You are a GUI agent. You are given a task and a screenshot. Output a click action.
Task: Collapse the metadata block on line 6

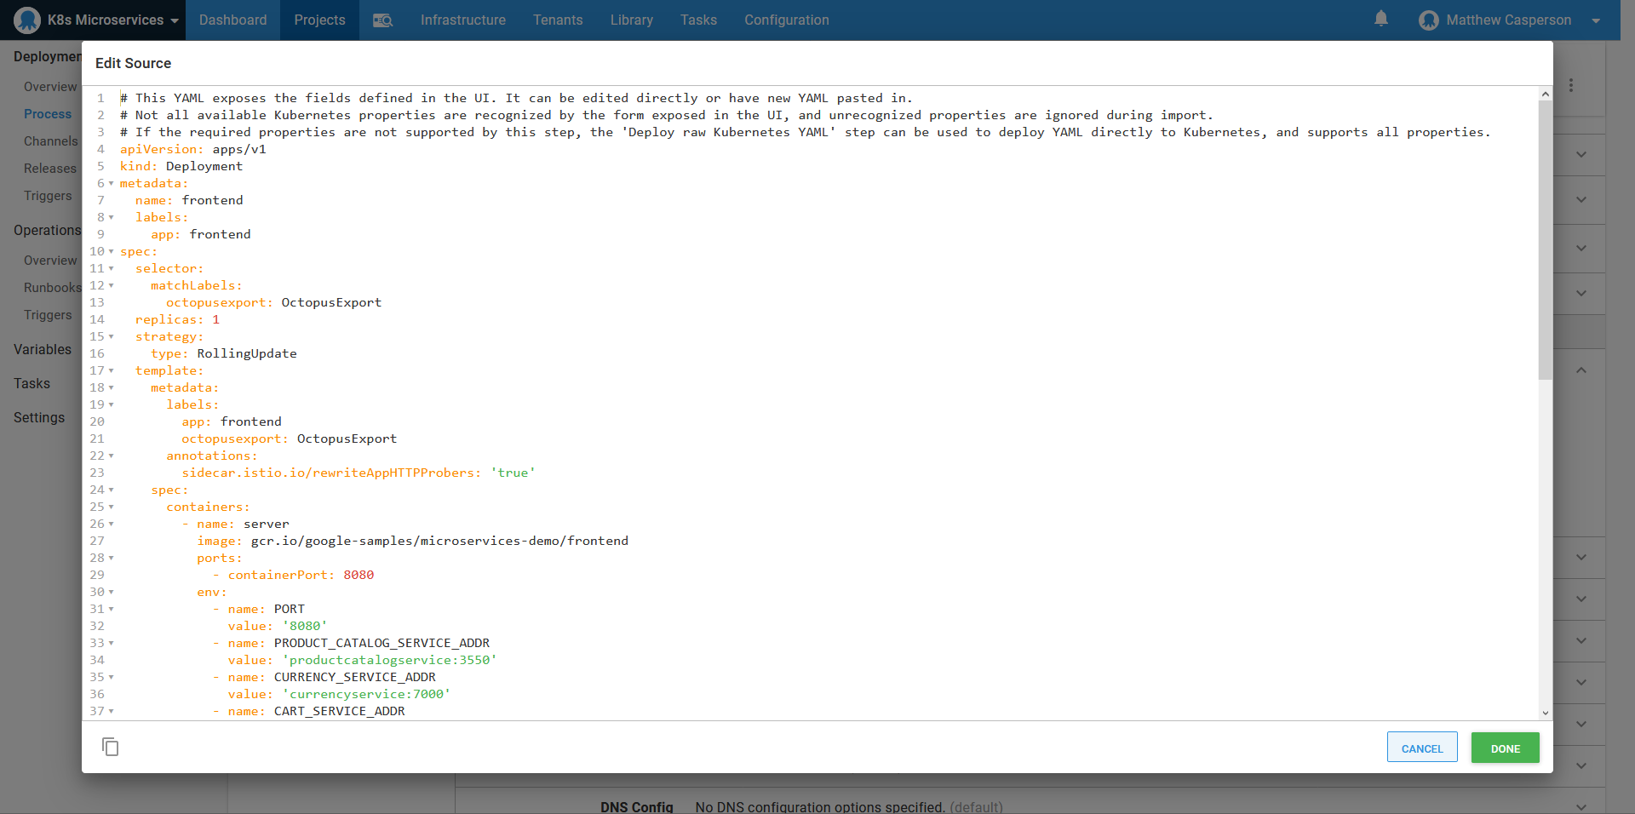pos(109,183)
